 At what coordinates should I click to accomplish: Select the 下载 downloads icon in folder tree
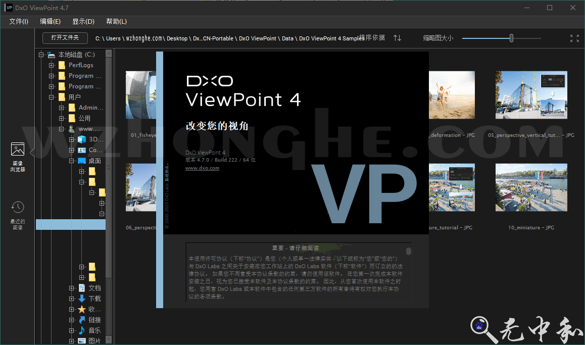click(x=81, y=298)
